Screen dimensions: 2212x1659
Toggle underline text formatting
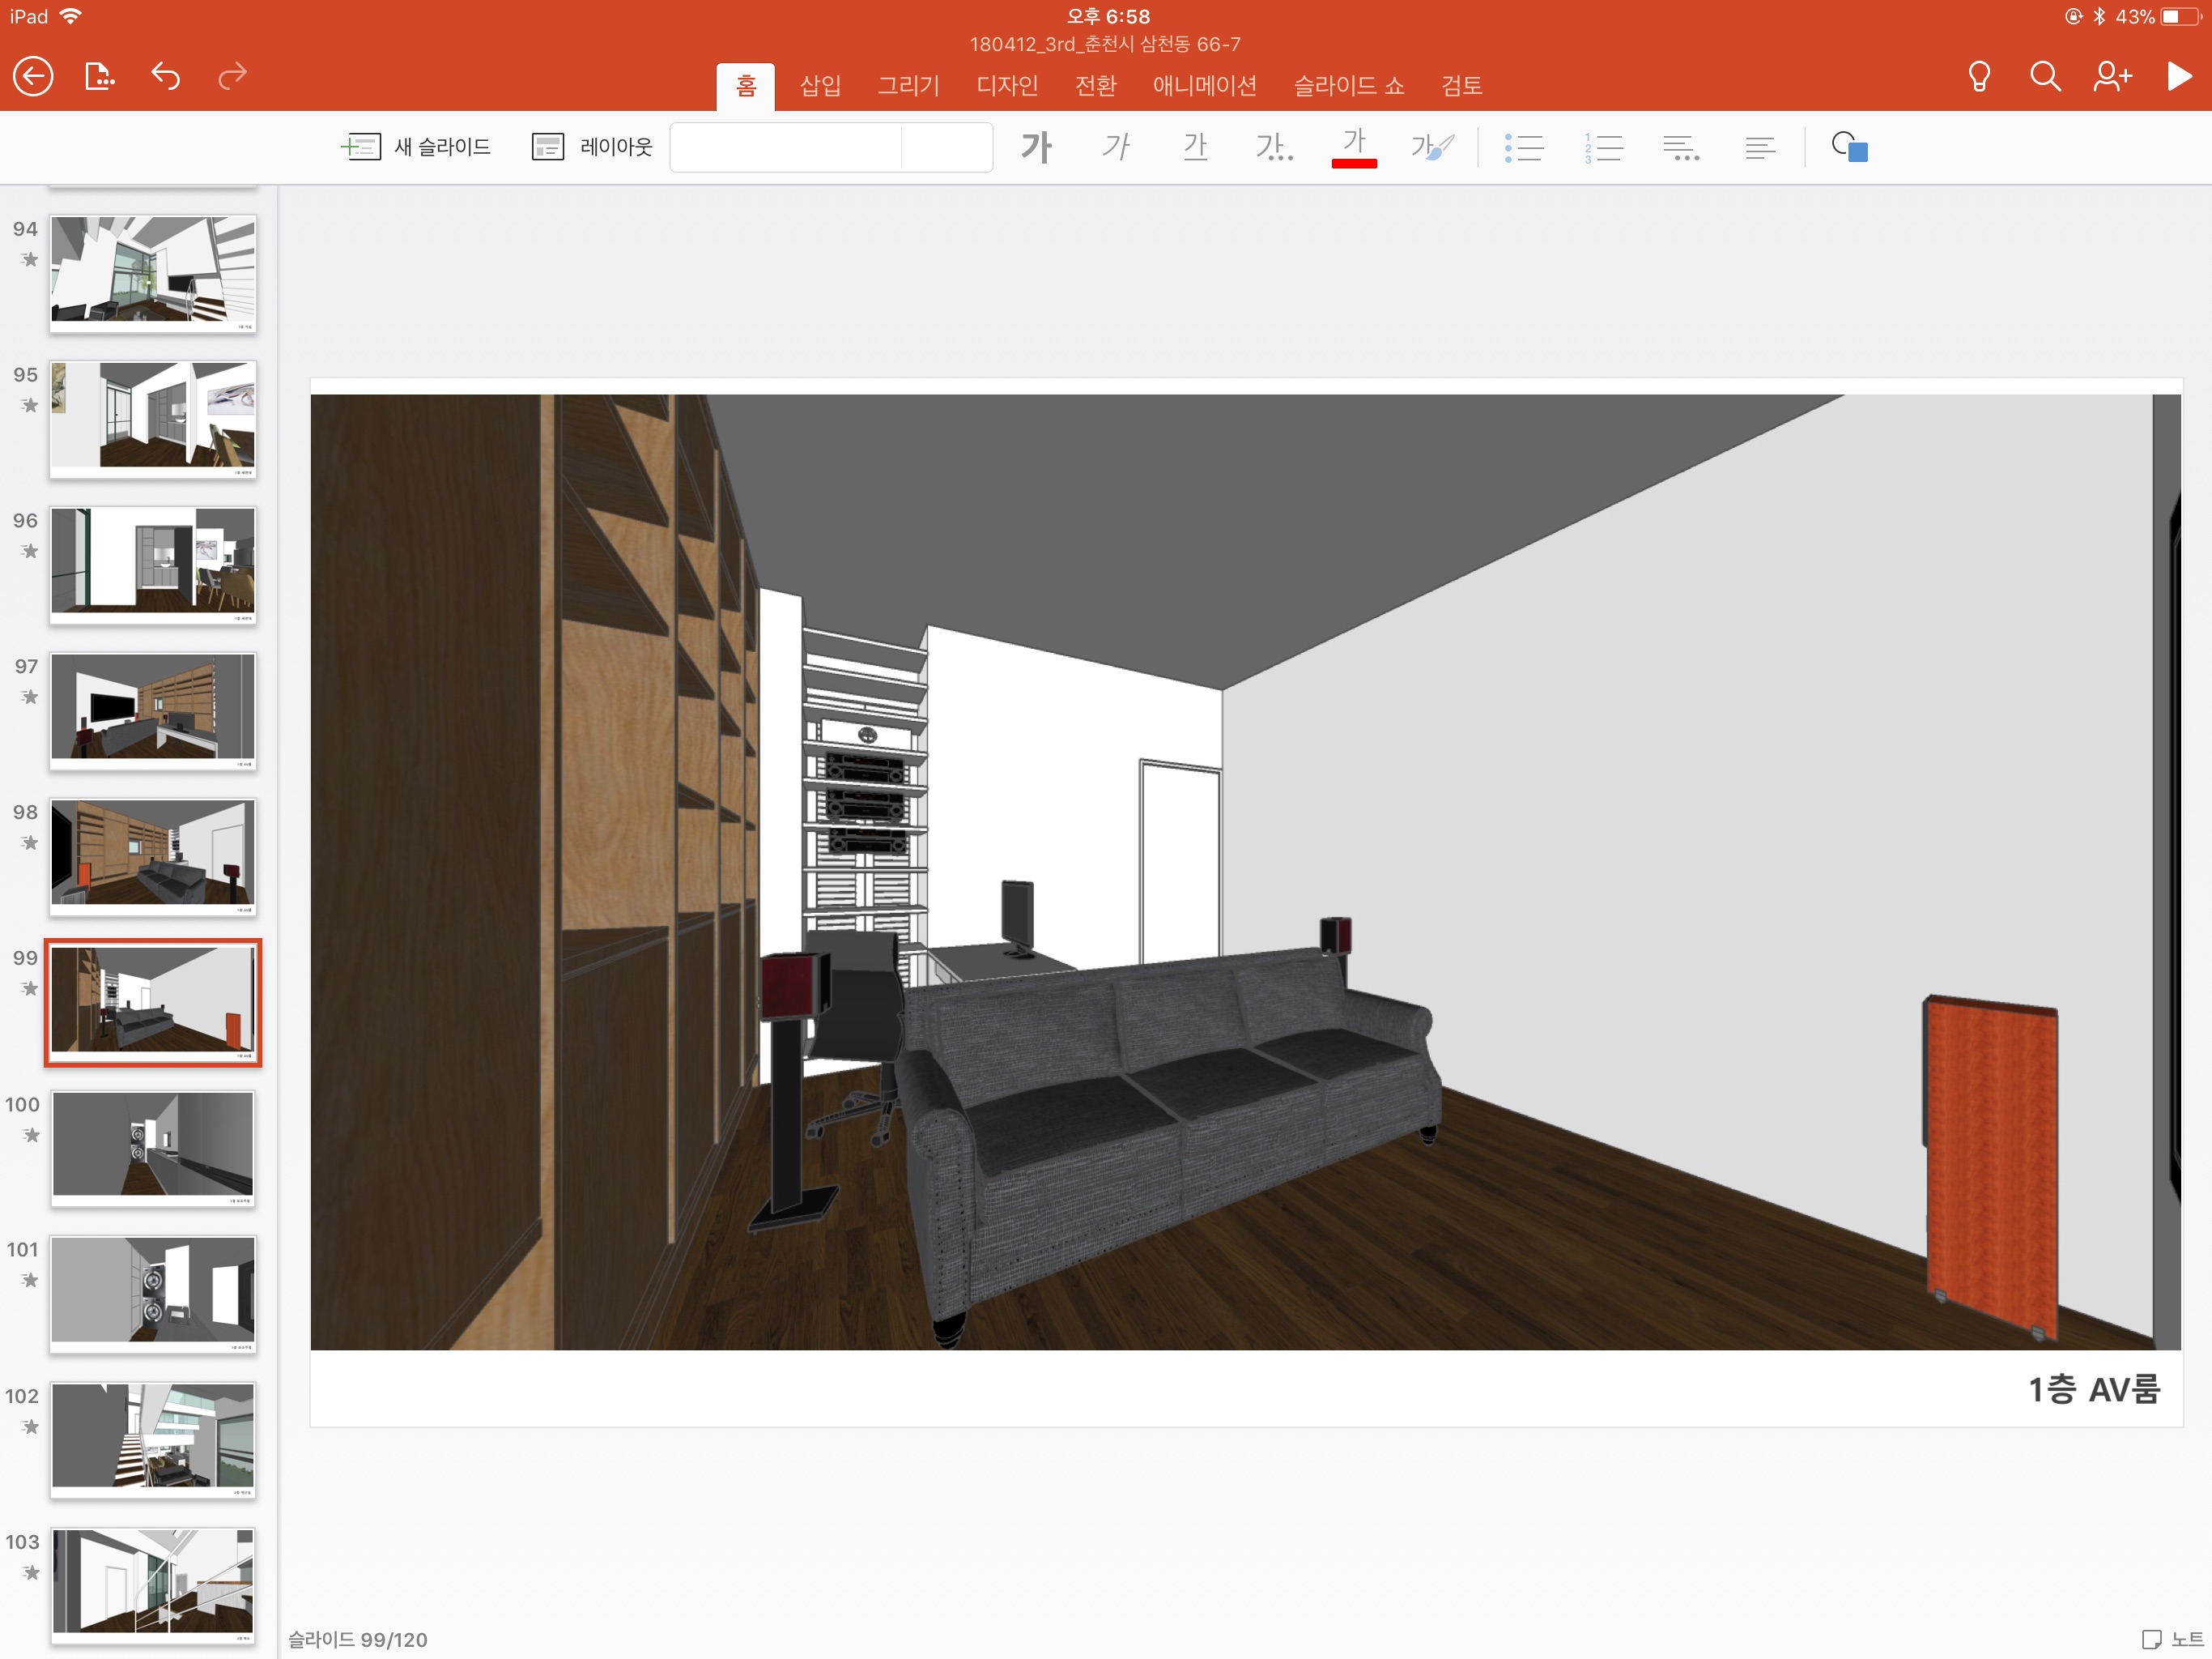click(x=1195, y=147)
